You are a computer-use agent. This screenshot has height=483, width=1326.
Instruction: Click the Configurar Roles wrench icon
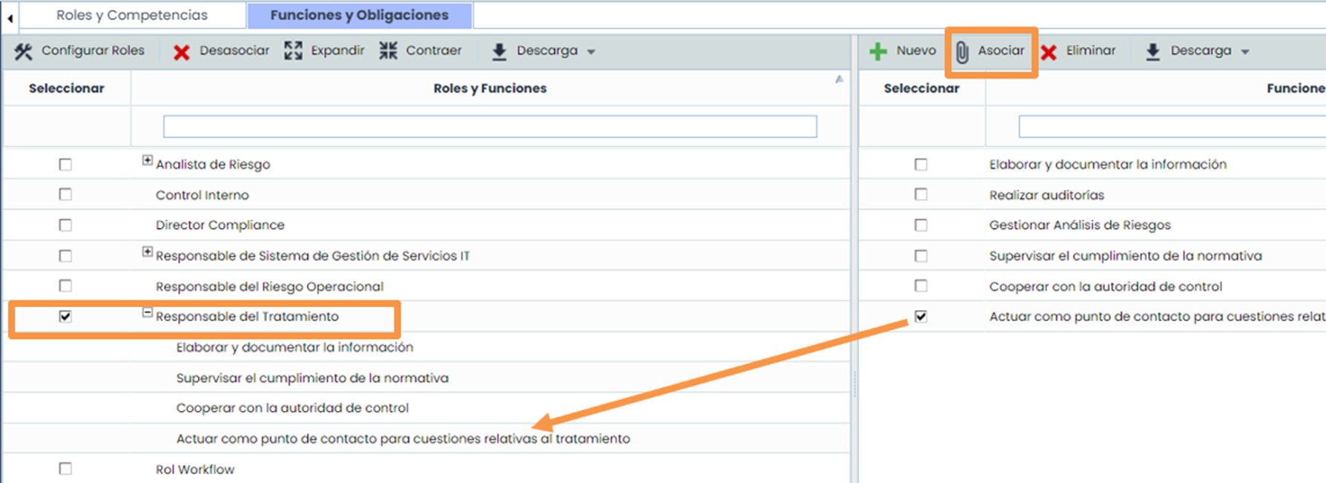tap(24, 51)
